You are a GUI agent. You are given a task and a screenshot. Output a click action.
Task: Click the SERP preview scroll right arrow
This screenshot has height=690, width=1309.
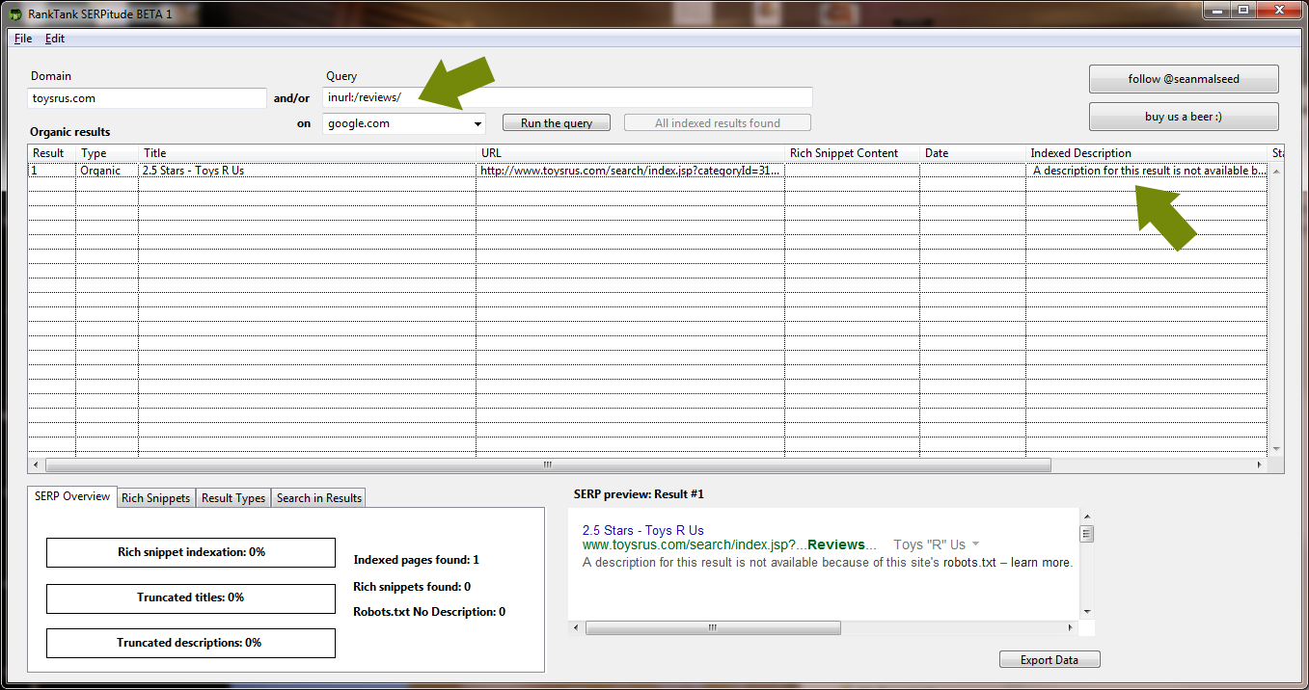[x=1071, y=627]
